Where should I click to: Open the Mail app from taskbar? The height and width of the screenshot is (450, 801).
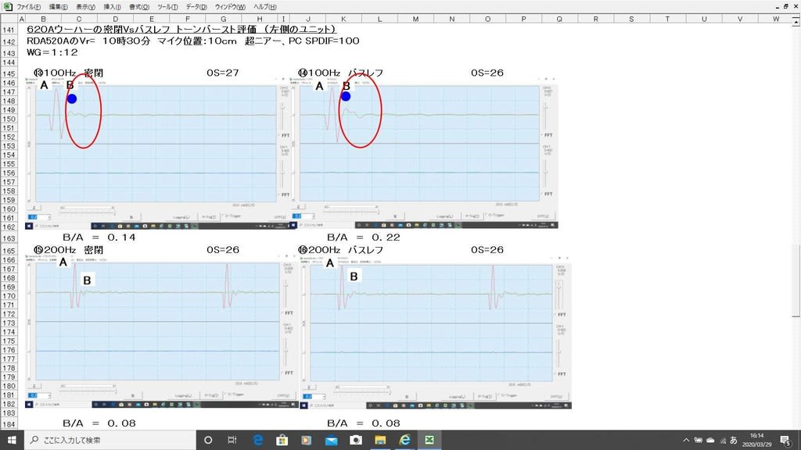pyautogui.click(x=331, y=440)
